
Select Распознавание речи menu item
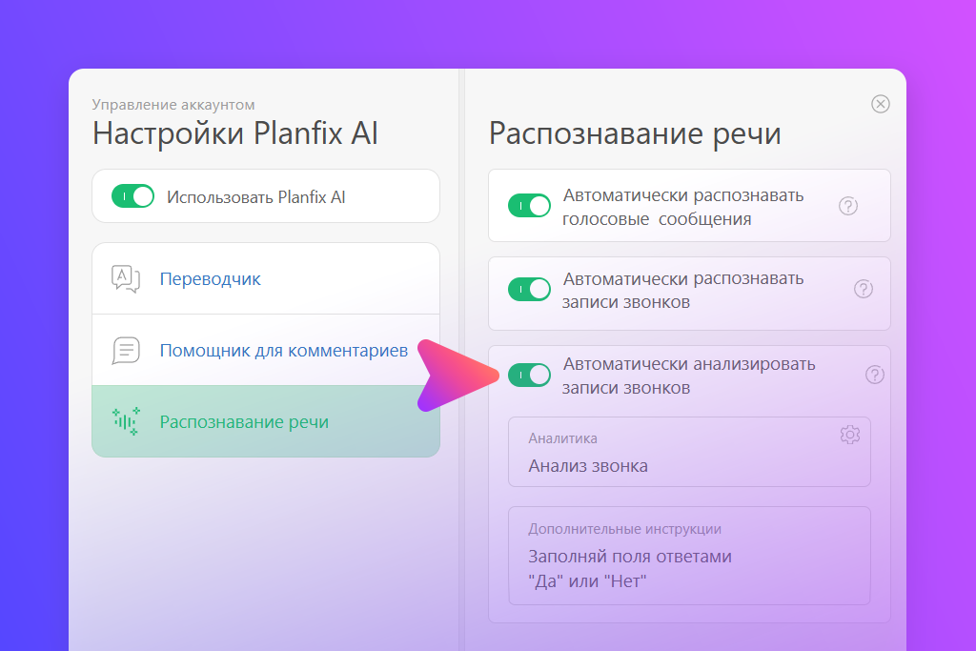point(266,421)
